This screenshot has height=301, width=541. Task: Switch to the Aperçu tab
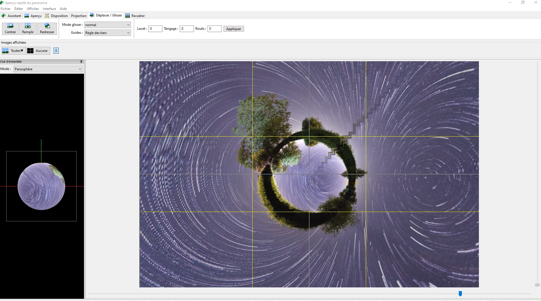coord(33,16)
